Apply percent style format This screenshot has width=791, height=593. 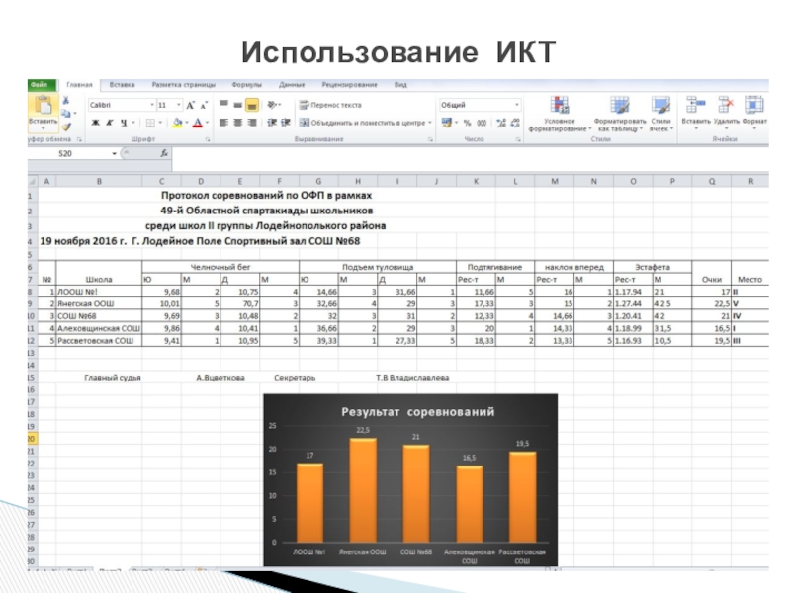467,123
